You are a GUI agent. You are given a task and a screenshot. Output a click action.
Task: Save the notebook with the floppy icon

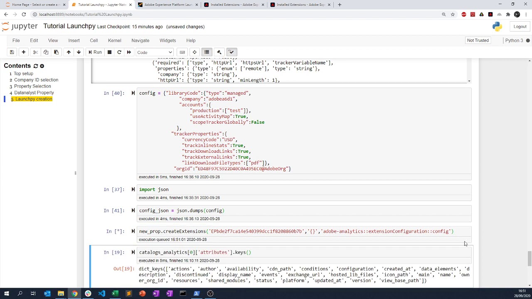click(x=12, y=52)
